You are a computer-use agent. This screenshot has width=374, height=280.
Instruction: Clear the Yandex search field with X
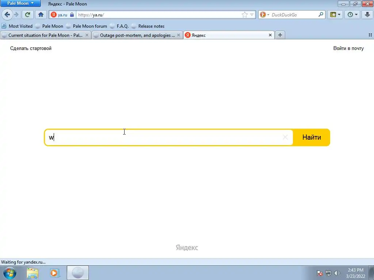tap(285, 137)
